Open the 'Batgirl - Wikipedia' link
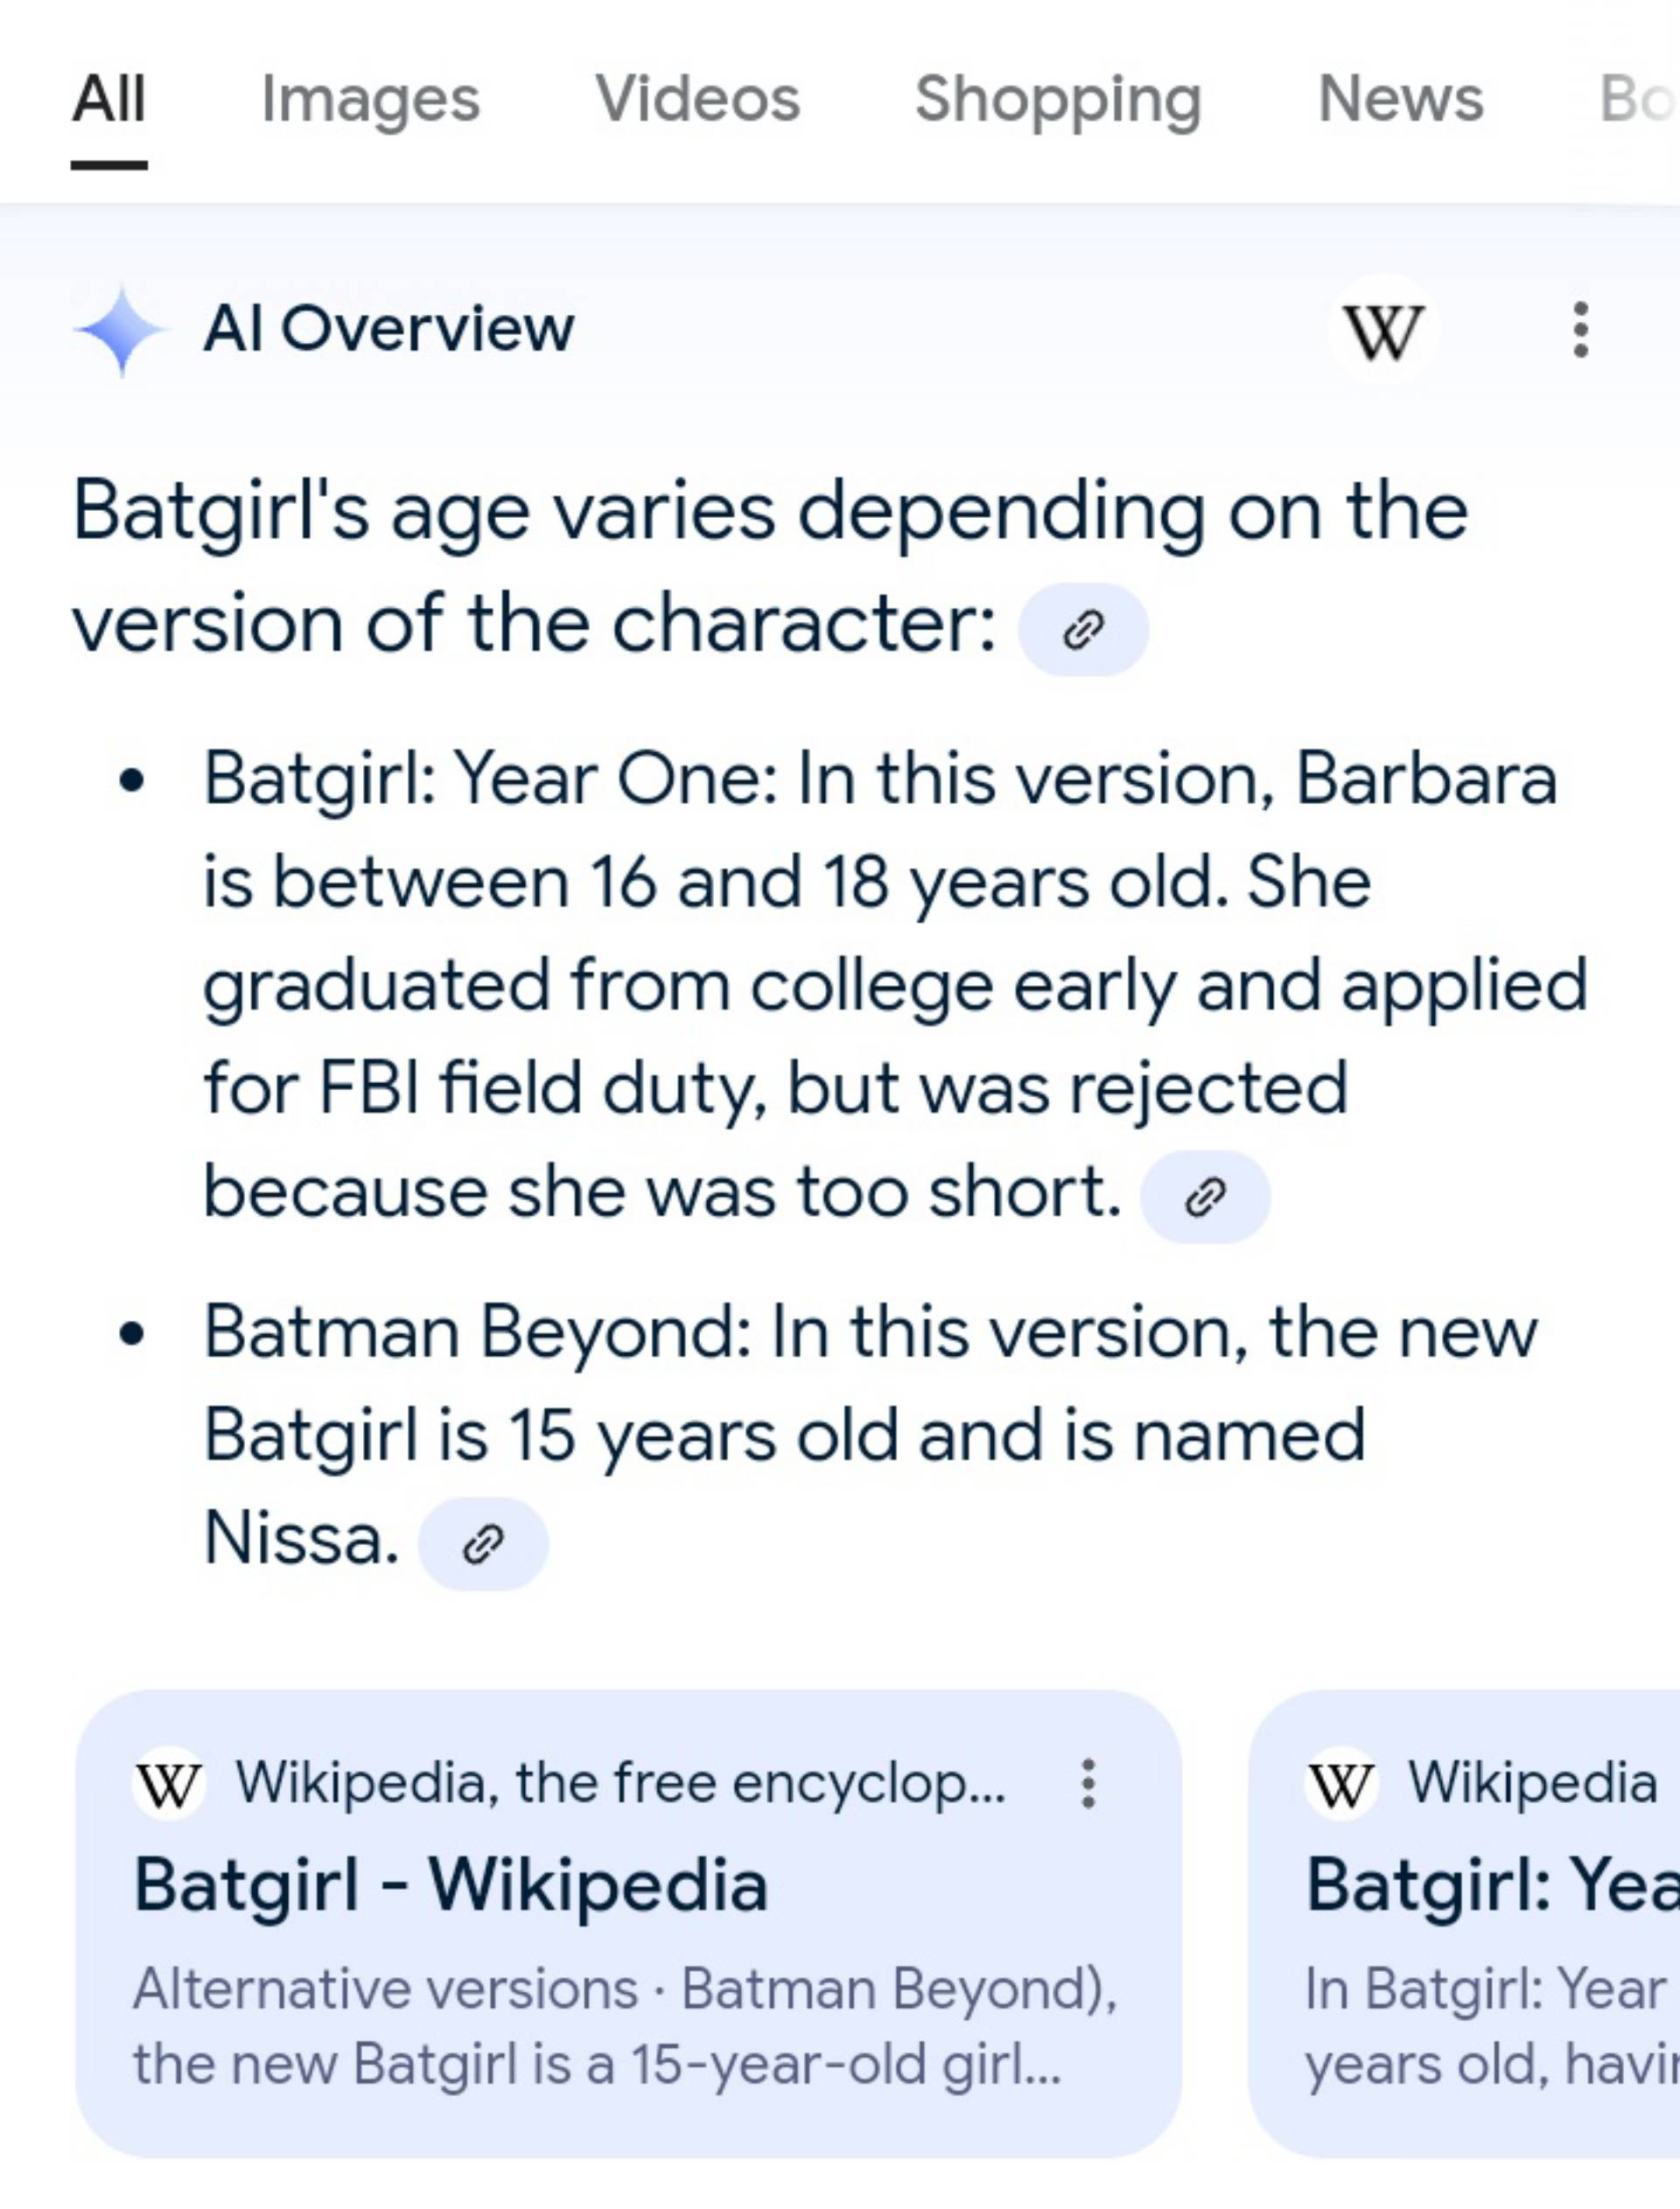 pyautogui.click(x=451, y=1885)
